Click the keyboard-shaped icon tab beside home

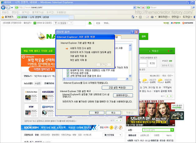click(98, 23)
